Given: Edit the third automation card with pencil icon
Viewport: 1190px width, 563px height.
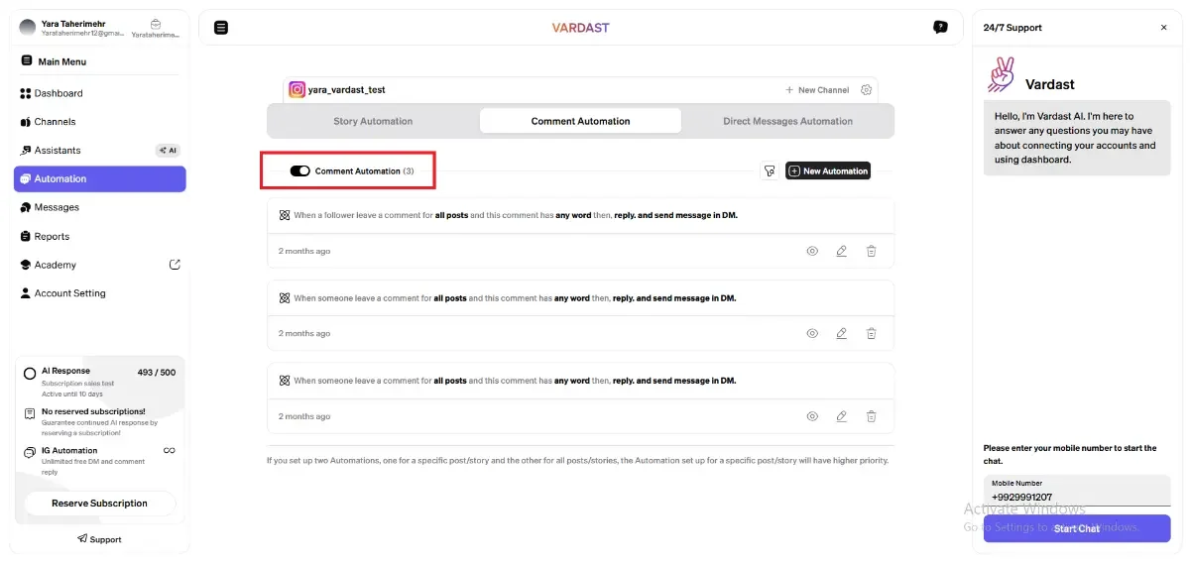Looking at the screenshot, I should [x=841, y=416].
